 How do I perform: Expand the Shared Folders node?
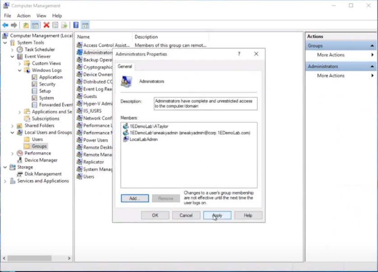click(x=12, y=126)
